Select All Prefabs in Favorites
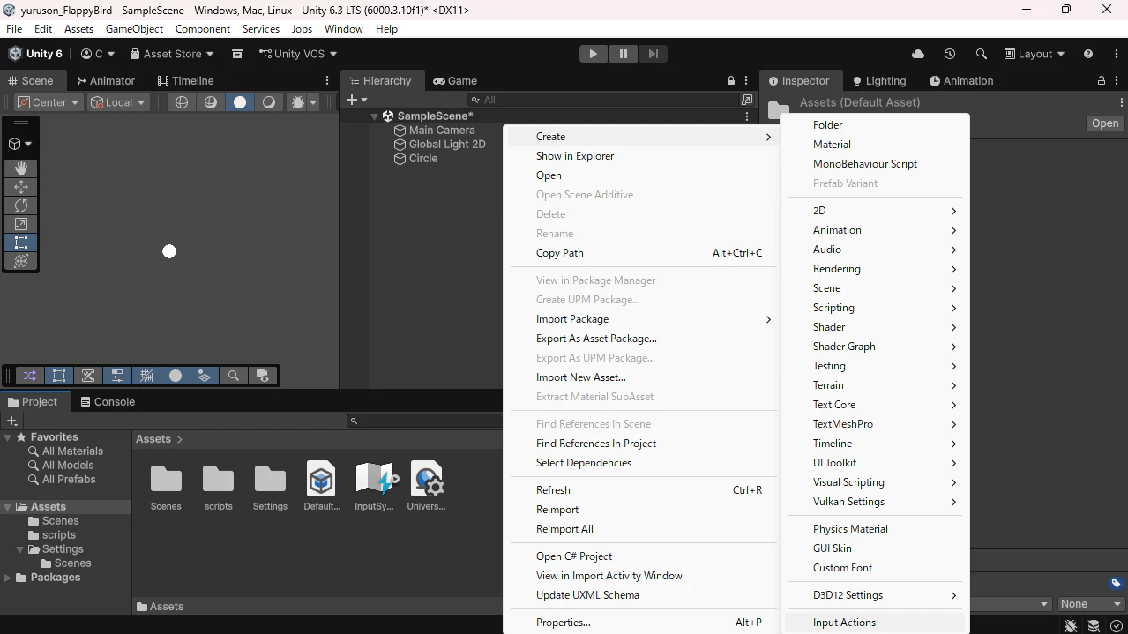This screenshot has height=634, width=1128. [69, 480]
